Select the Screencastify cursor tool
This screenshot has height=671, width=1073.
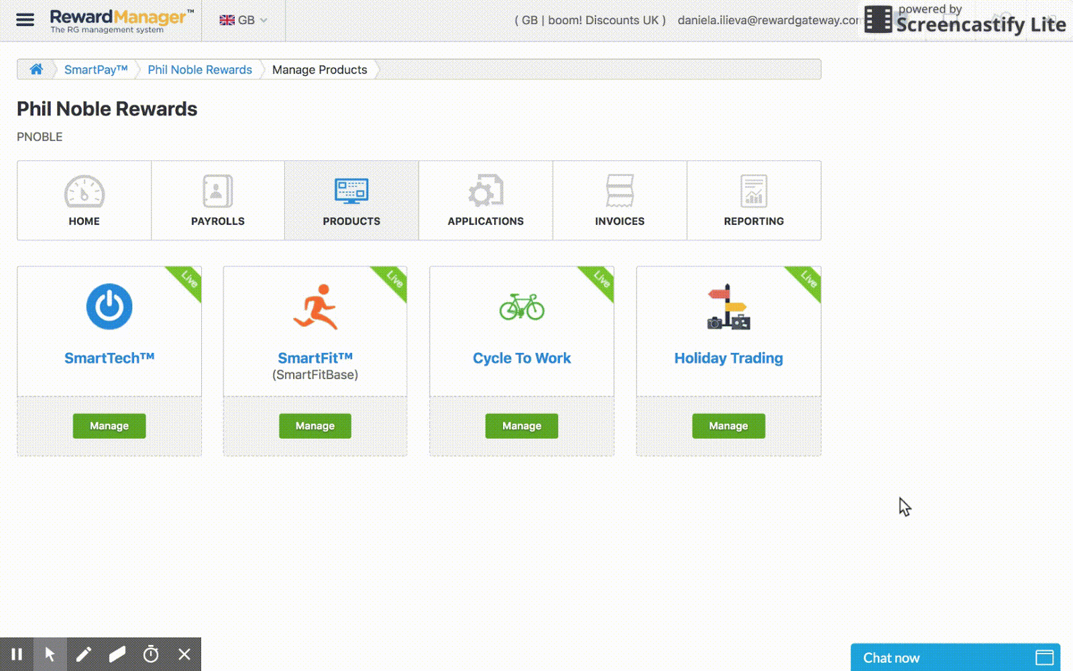(50, 654)
